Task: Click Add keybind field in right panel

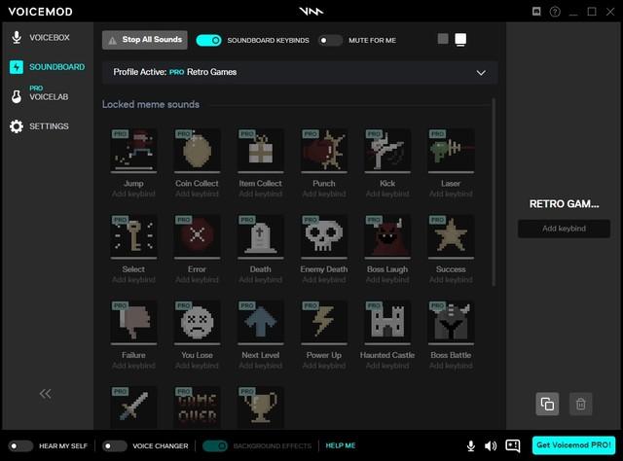Action: (564, 229)
